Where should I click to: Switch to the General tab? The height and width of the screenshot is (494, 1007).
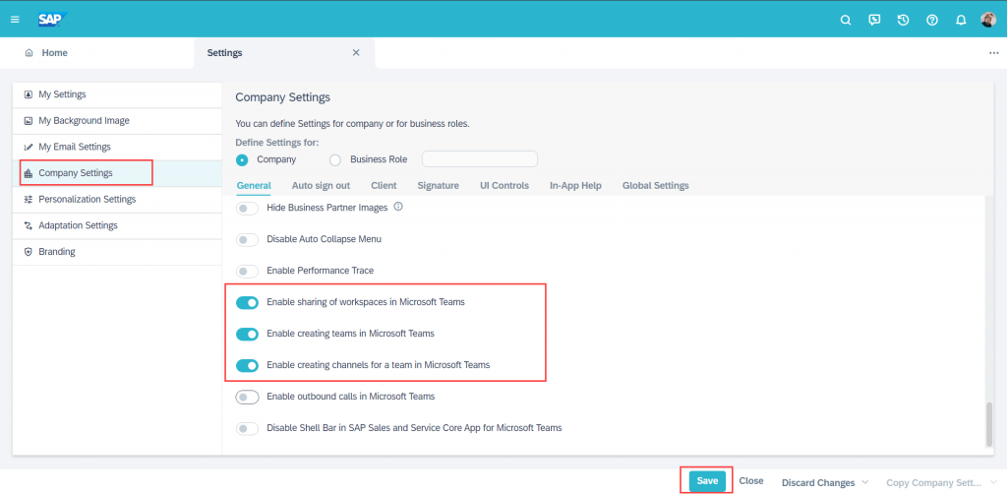pyautogui.click(x=254, y=186)
